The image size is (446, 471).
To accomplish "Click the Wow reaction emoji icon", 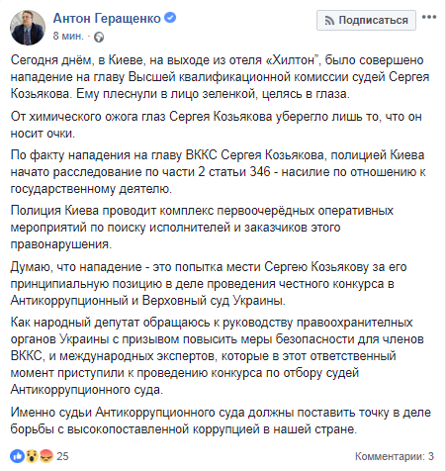I will click(x=32, y=456).
